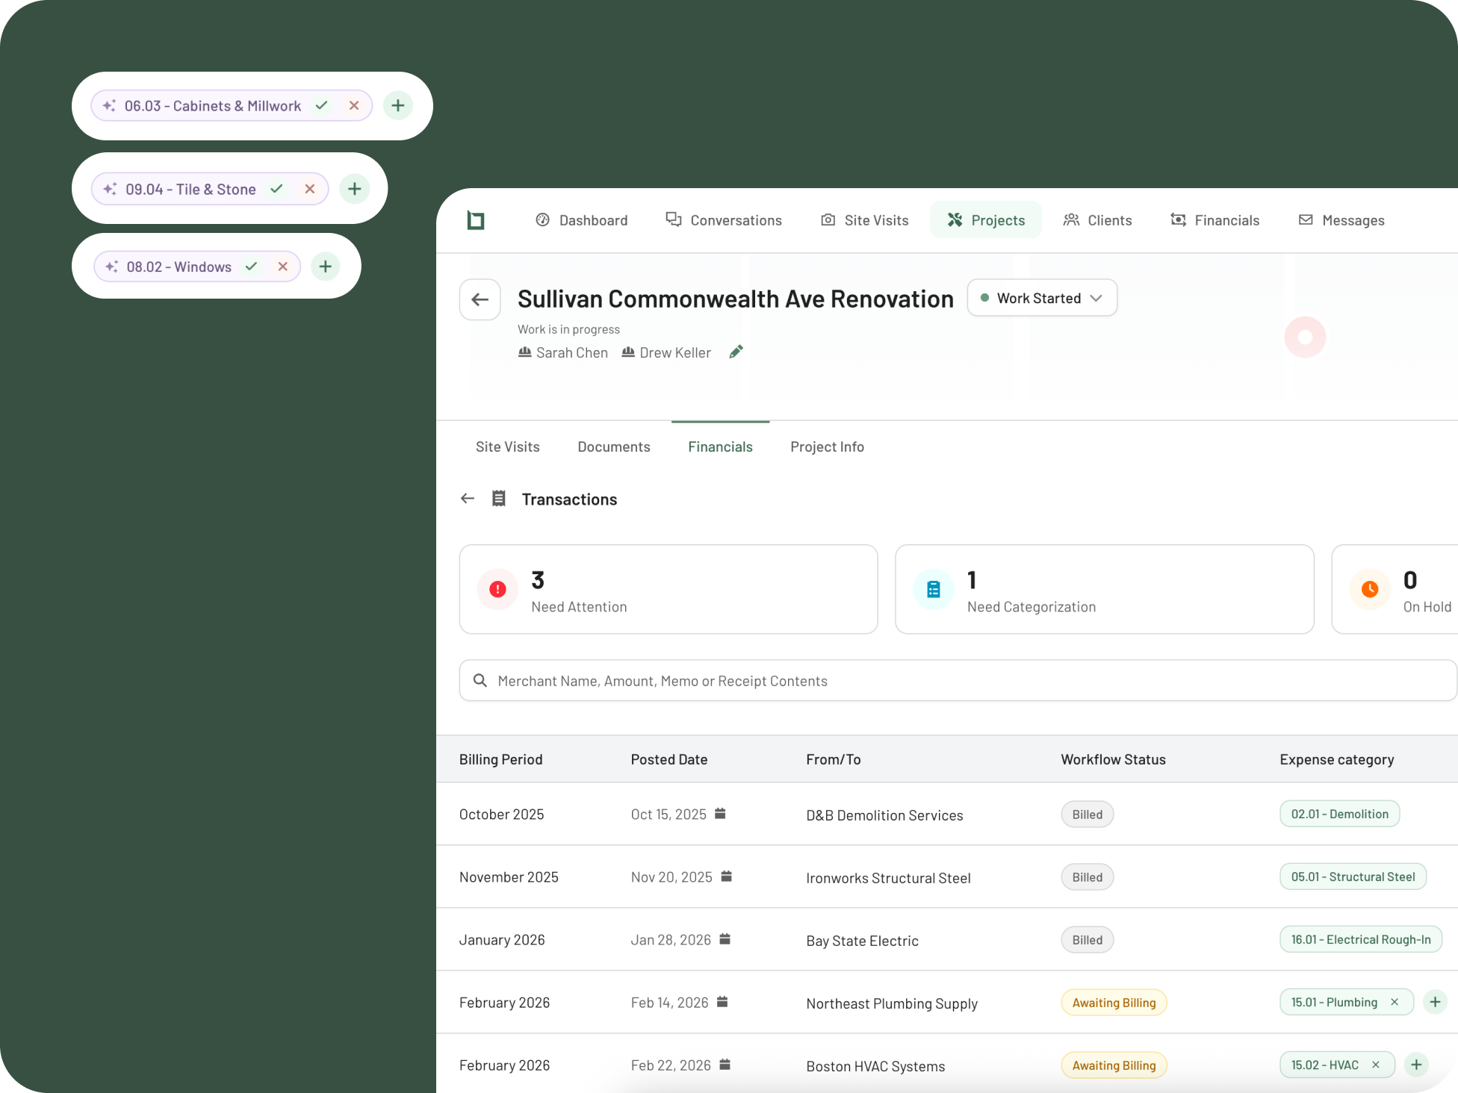
Task: Click team member Sarah Chen
Action: point(563,352)
